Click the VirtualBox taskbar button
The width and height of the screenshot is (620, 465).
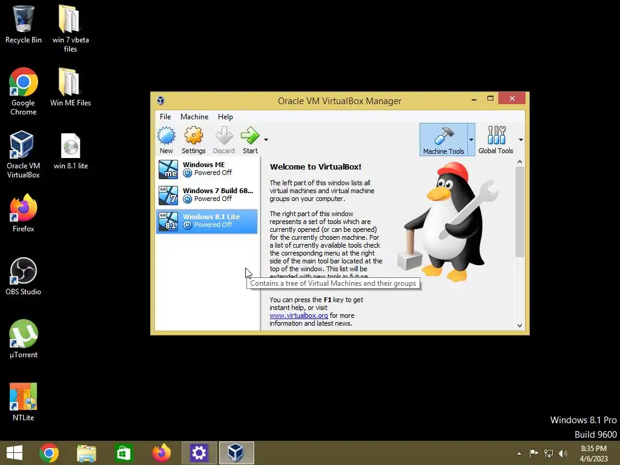click(236, 453)
